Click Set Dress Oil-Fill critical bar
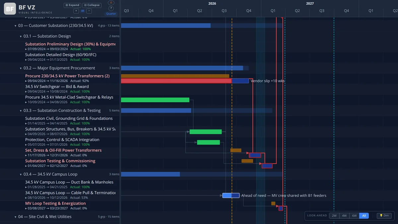This screenshot has width=398, height=224. pos(255,155)
